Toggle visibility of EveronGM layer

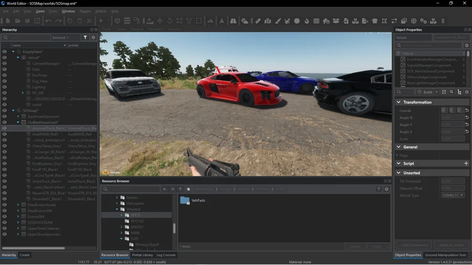5,217
